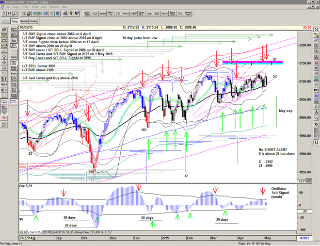
Task: Switch chart to Weekly period
Action: coord(24,21)
